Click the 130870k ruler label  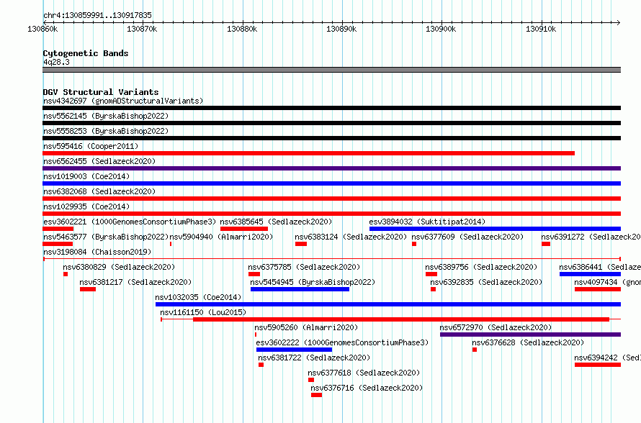[x=142, y=29]
